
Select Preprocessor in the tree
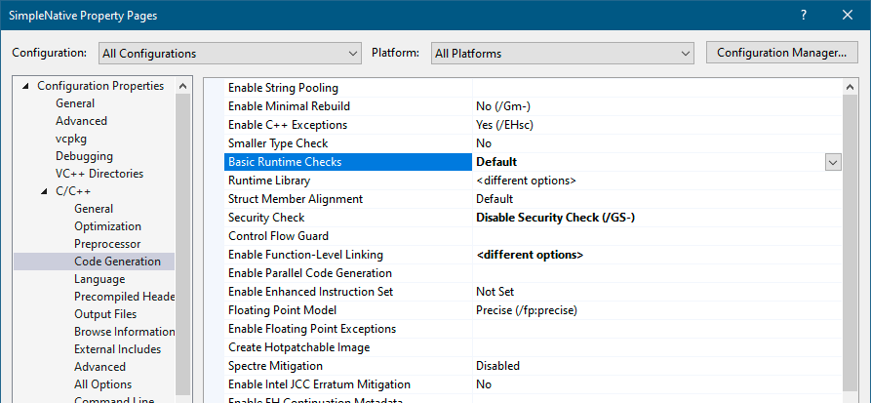pos(107,244)
